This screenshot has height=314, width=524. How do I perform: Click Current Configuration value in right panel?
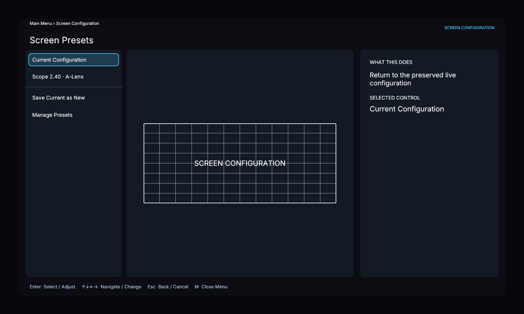click(407, 109)
